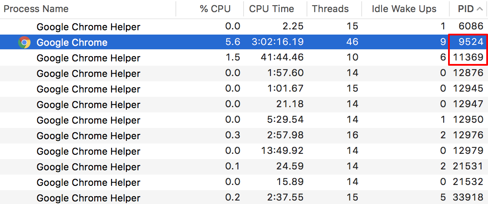Click the Threads value 16
Viewport: 488px width, 204px height.
click(x=352, y=135)
